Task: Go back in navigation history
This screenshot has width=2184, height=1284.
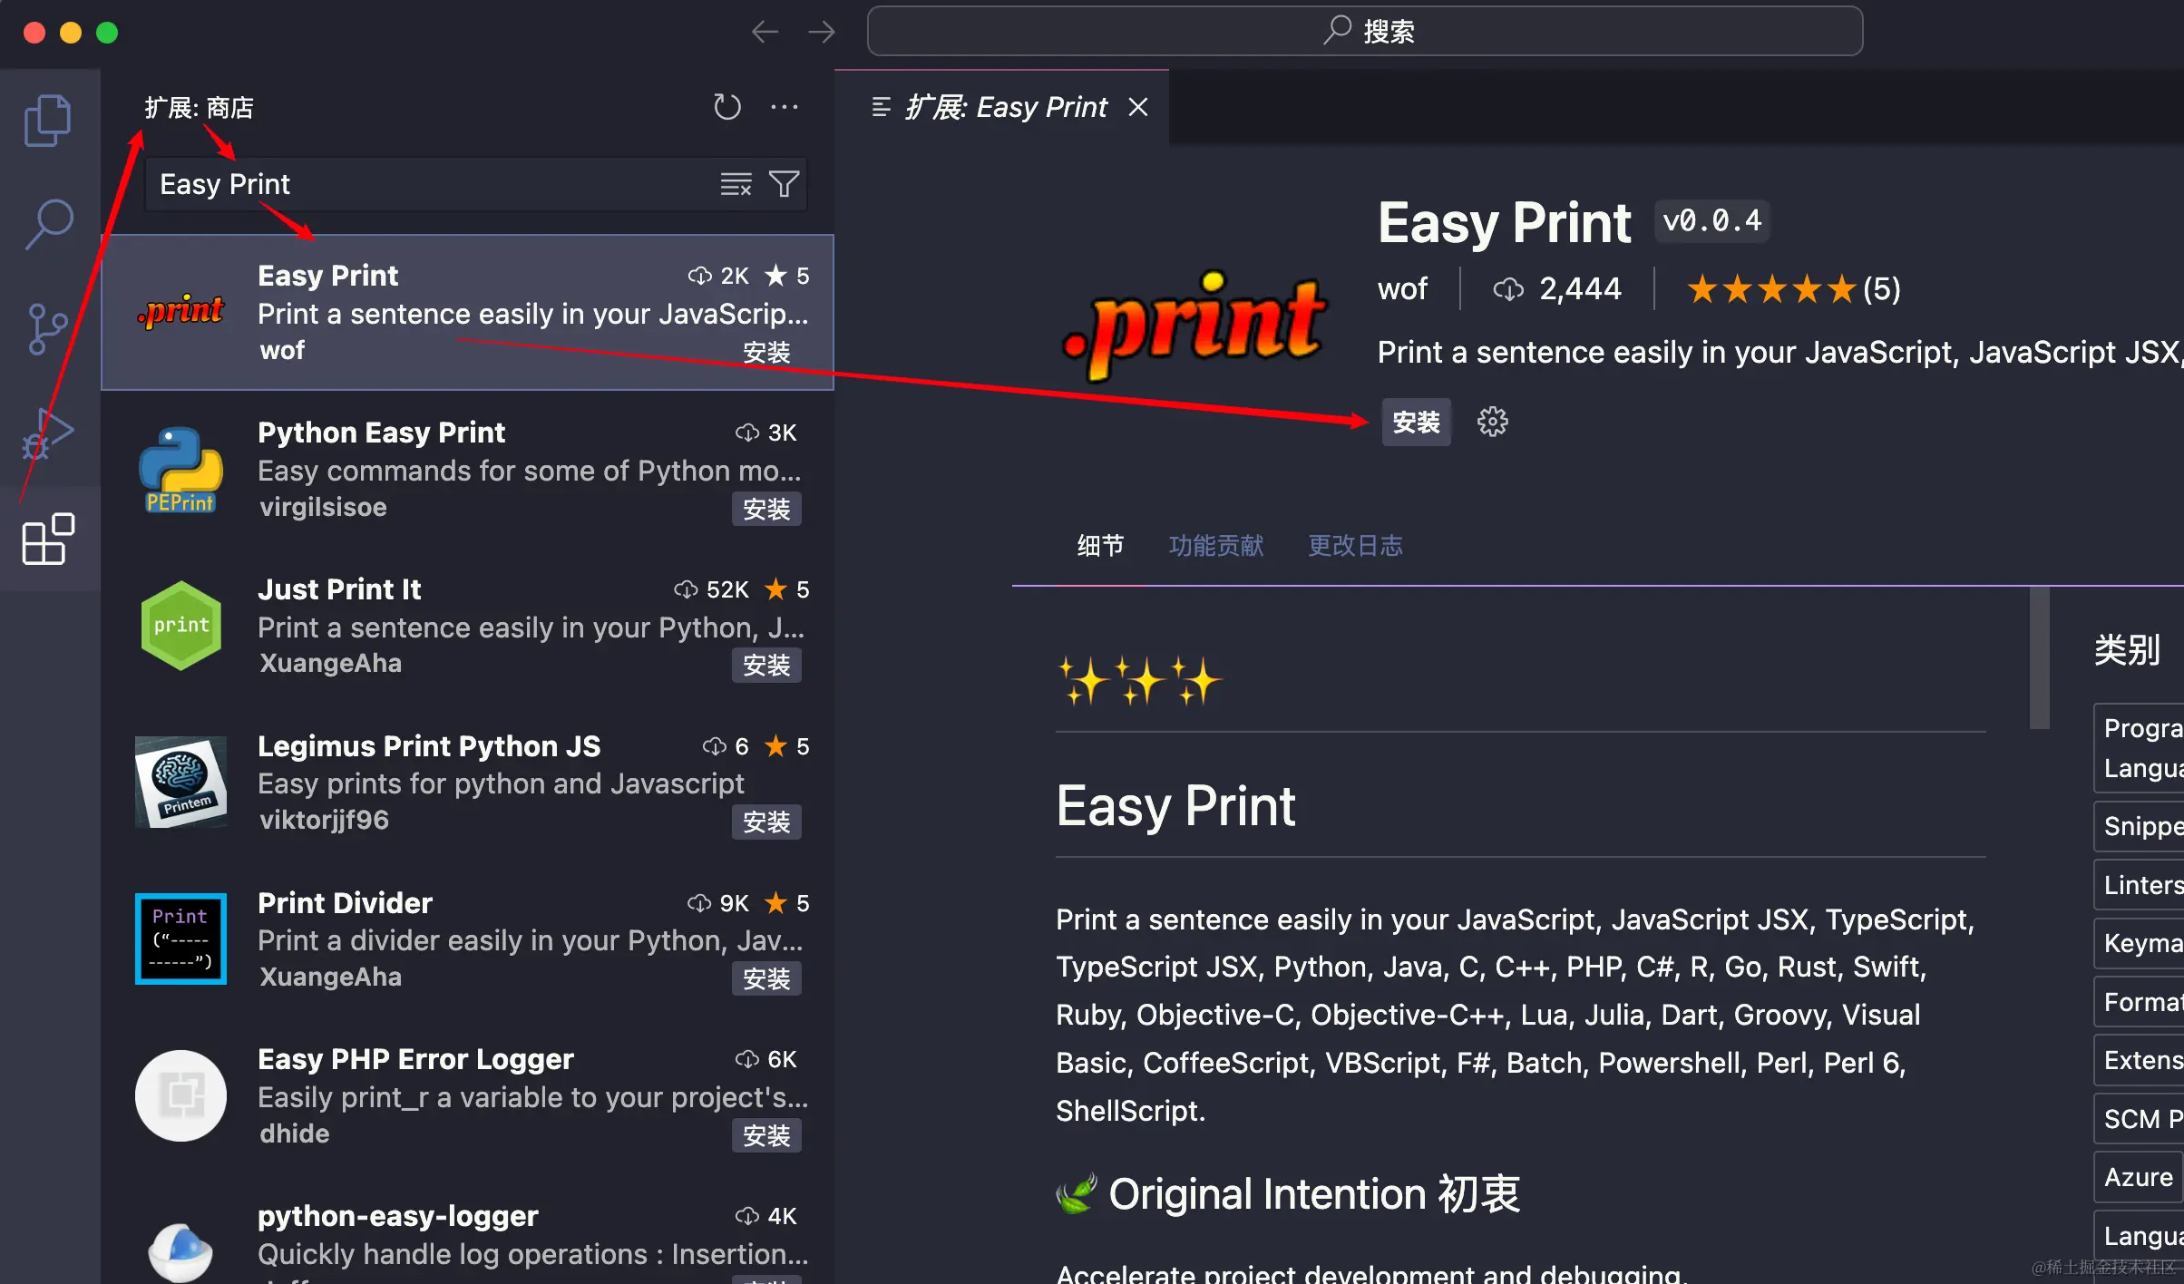Action: [765, 32]
